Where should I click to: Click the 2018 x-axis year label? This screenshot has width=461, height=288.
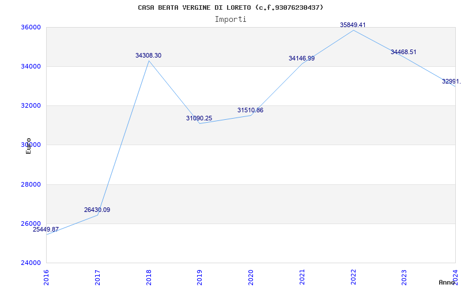click(x=149, y=277)
